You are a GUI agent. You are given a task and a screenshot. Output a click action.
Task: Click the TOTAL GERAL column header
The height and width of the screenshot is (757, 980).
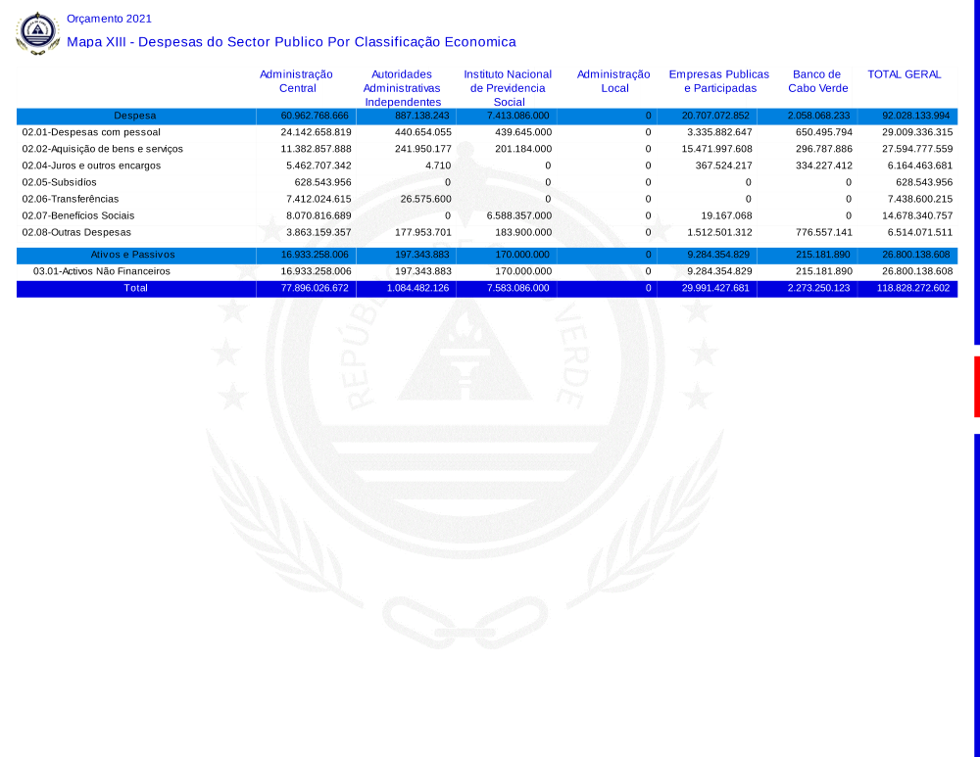[904, 74]
